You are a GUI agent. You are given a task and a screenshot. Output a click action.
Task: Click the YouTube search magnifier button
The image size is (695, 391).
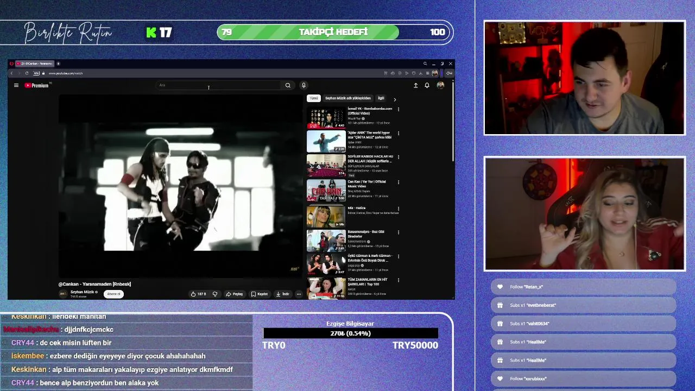coord(288,85)
